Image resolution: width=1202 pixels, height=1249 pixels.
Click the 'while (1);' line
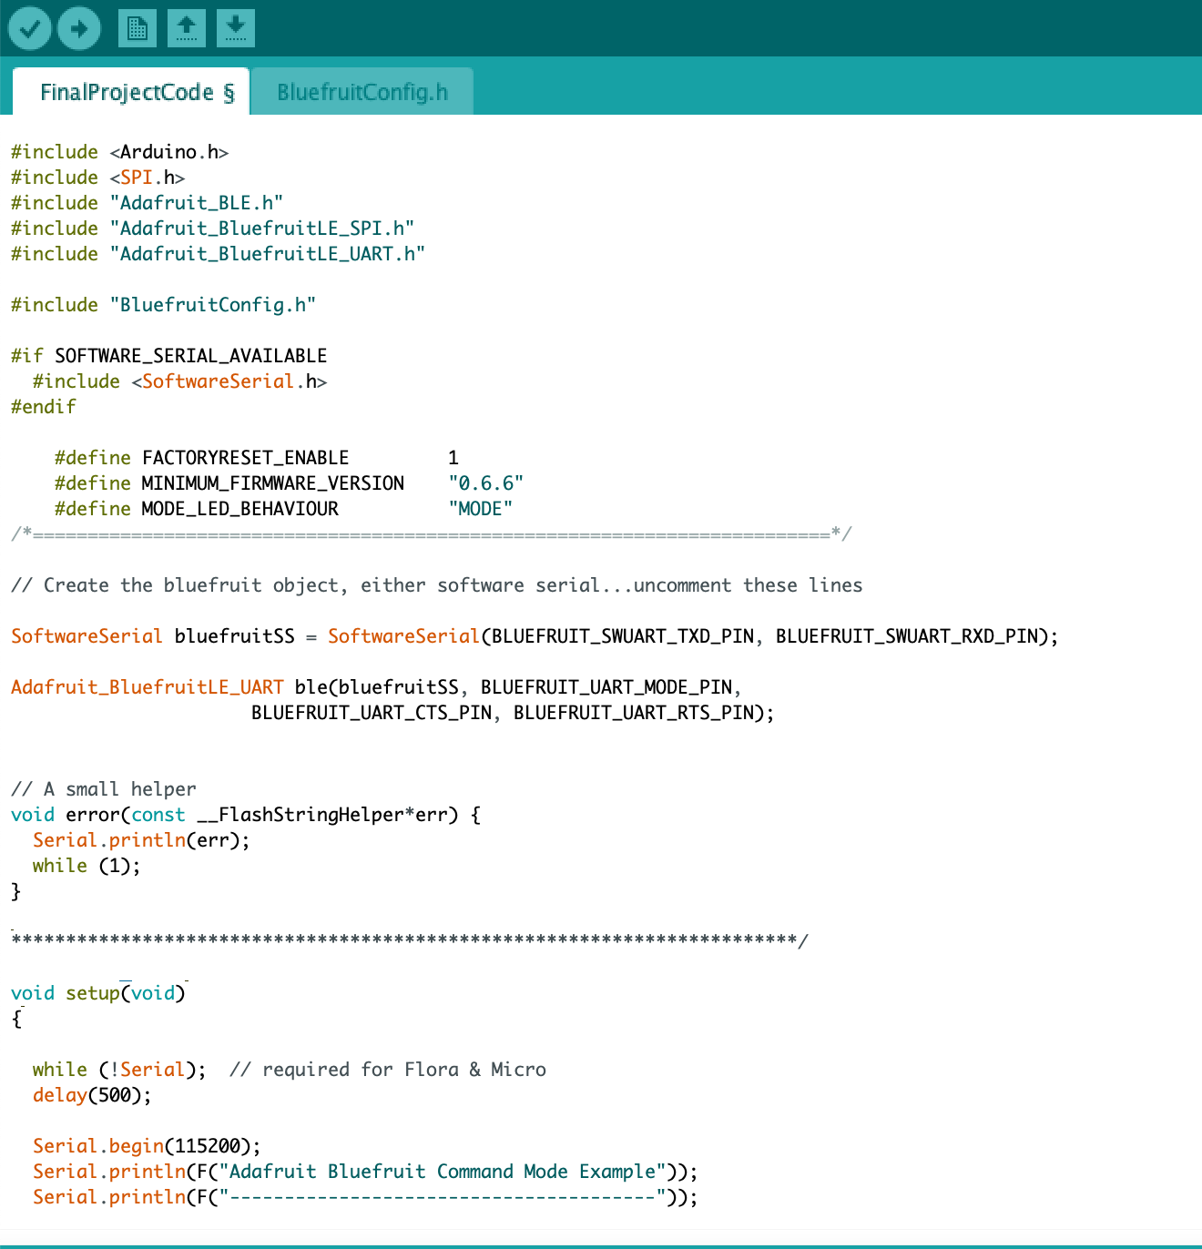87,866
